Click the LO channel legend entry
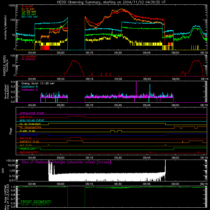The height and width of the screenshot is (210, 210). click(29, 56)
